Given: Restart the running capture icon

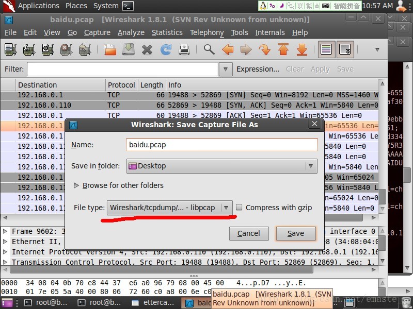Looking at the screenshot, I should tap(85, 49).
